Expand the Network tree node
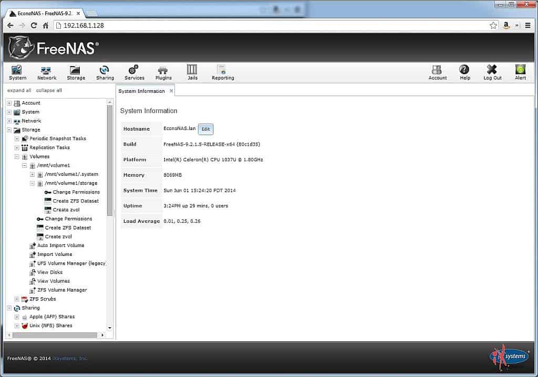 pos(9,121)
